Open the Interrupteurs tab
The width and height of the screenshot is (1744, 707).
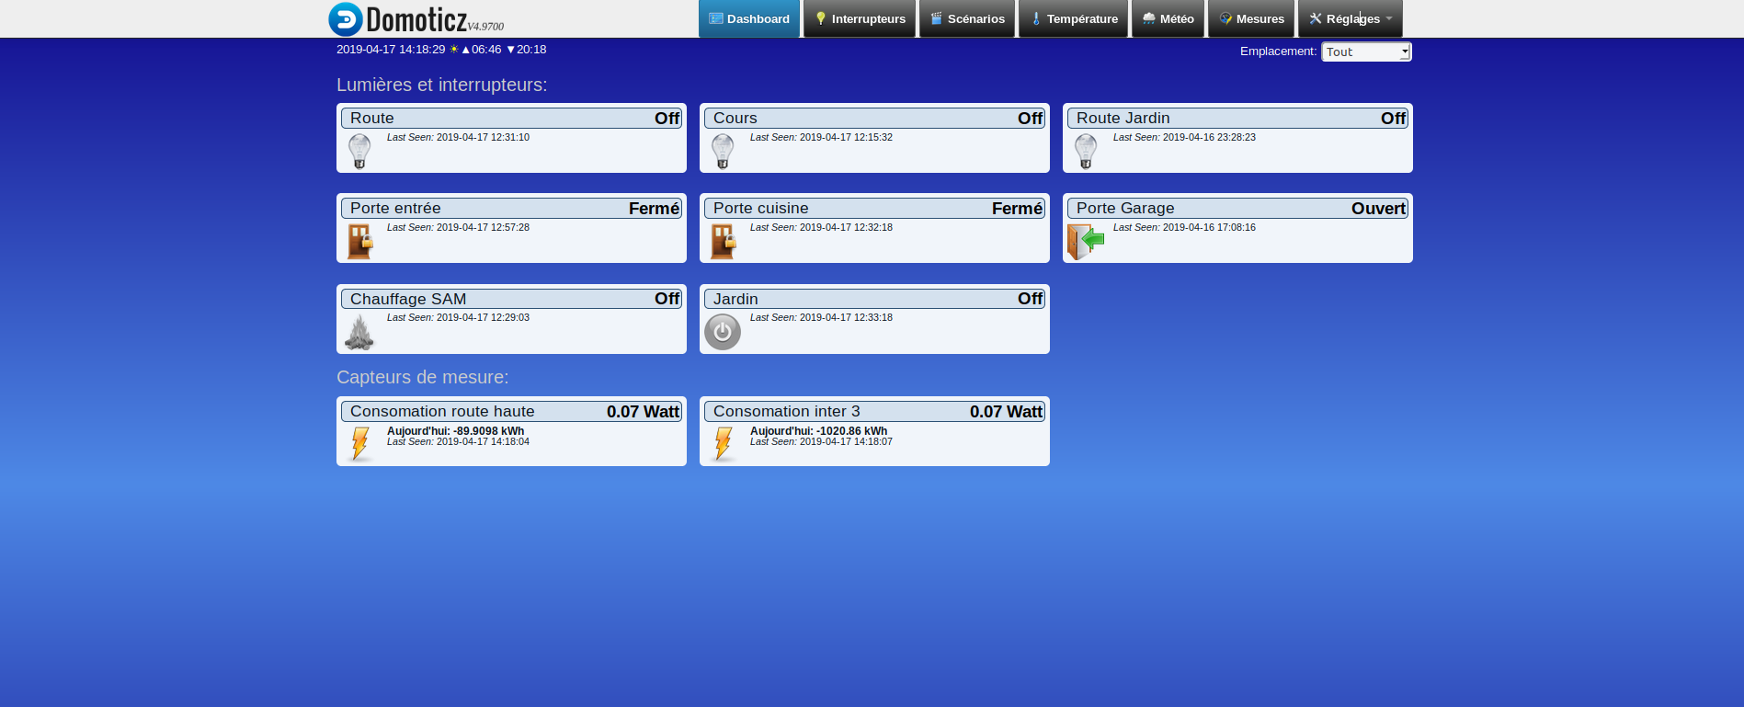tap(860, 18)
